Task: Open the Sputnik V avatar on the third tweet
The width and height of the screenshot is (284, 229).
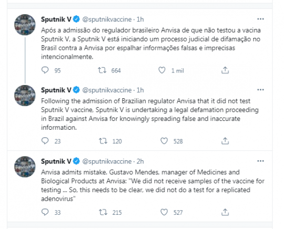Action: click(x=25, y=167)
